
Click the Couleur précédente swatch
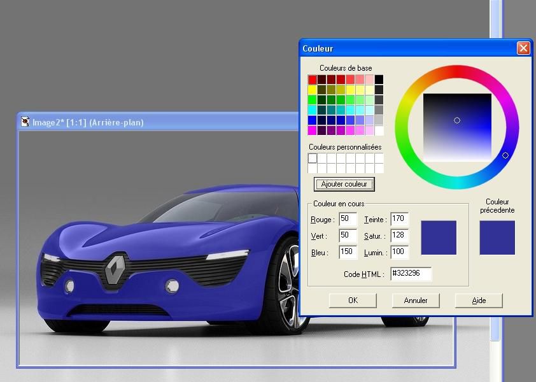click(497, 237)
